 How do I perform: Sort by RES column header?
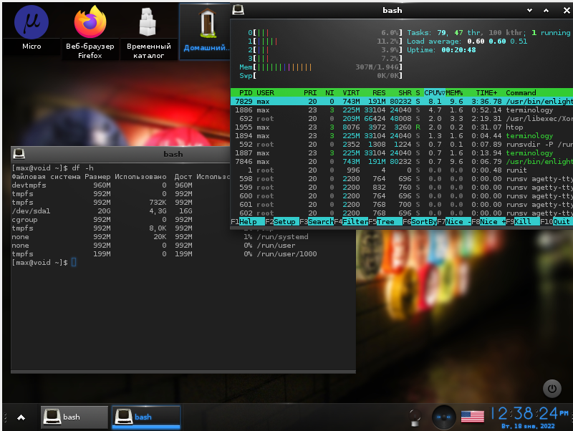379,93
